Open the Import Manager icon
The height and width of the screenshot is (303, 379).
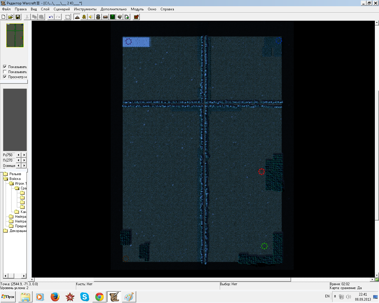[127, 17]
